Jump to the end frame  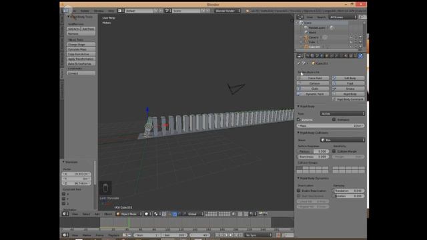(x=241, y=235)
